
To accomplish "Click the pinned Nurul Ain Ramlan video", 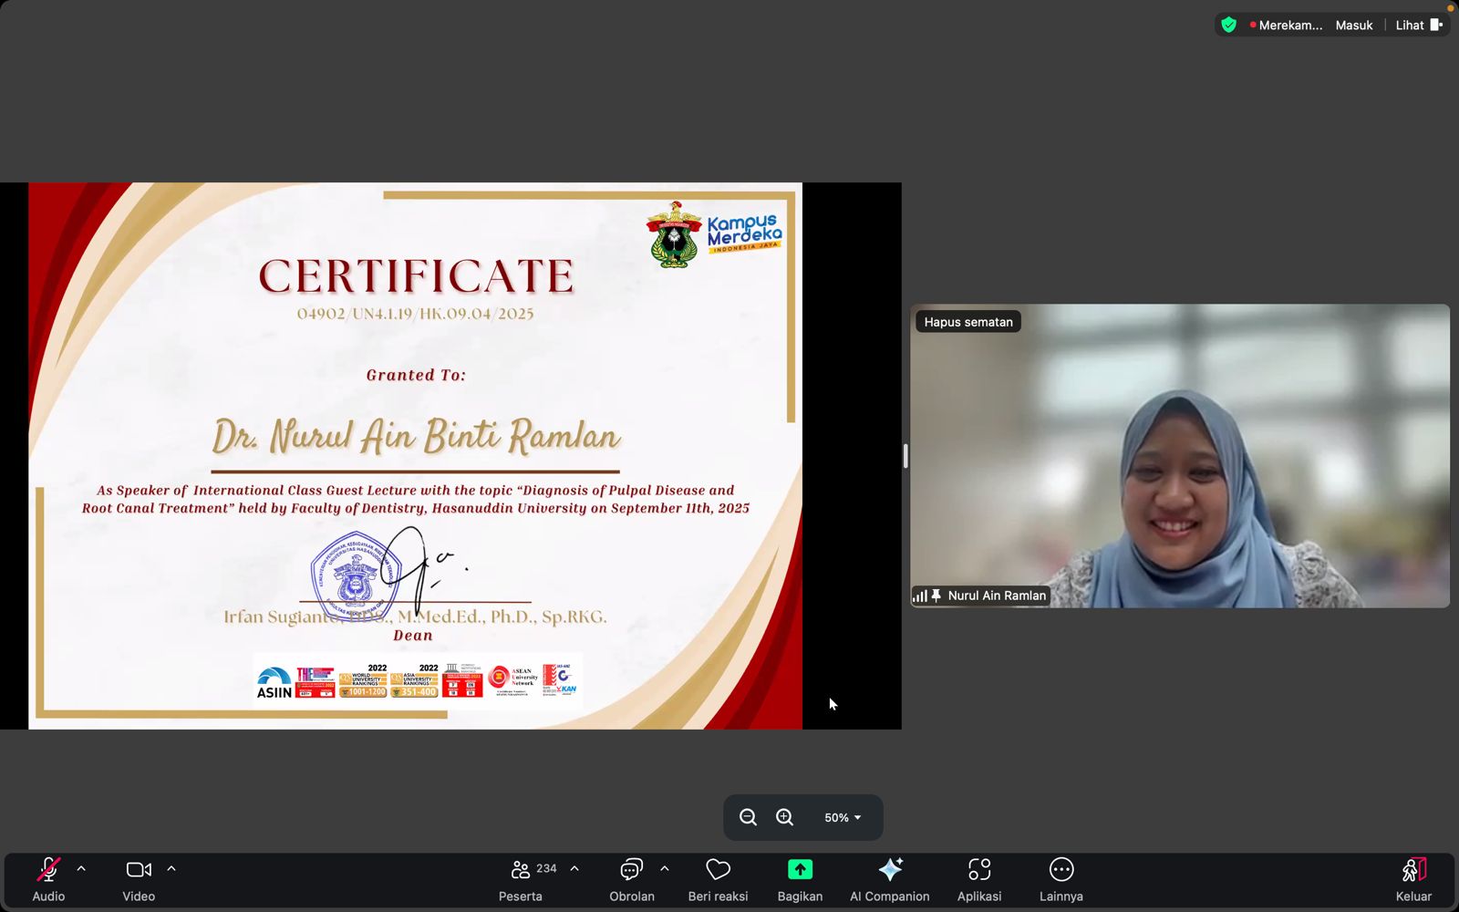I will [1180, 456].
